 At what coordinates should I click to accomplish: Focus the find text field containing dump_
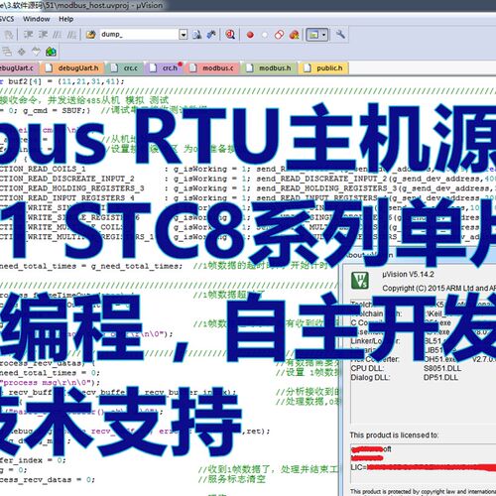click(x=139, y=35)
